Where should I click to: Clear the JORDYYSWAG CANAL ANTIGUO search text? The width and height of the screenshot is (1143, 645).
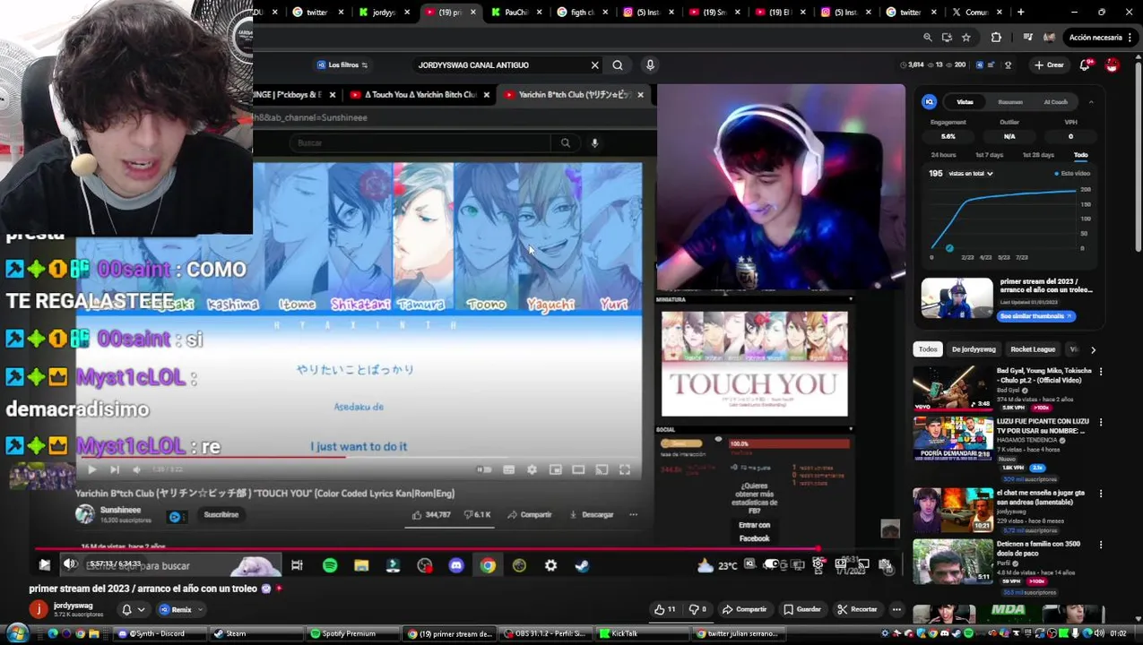coord(594,65)
